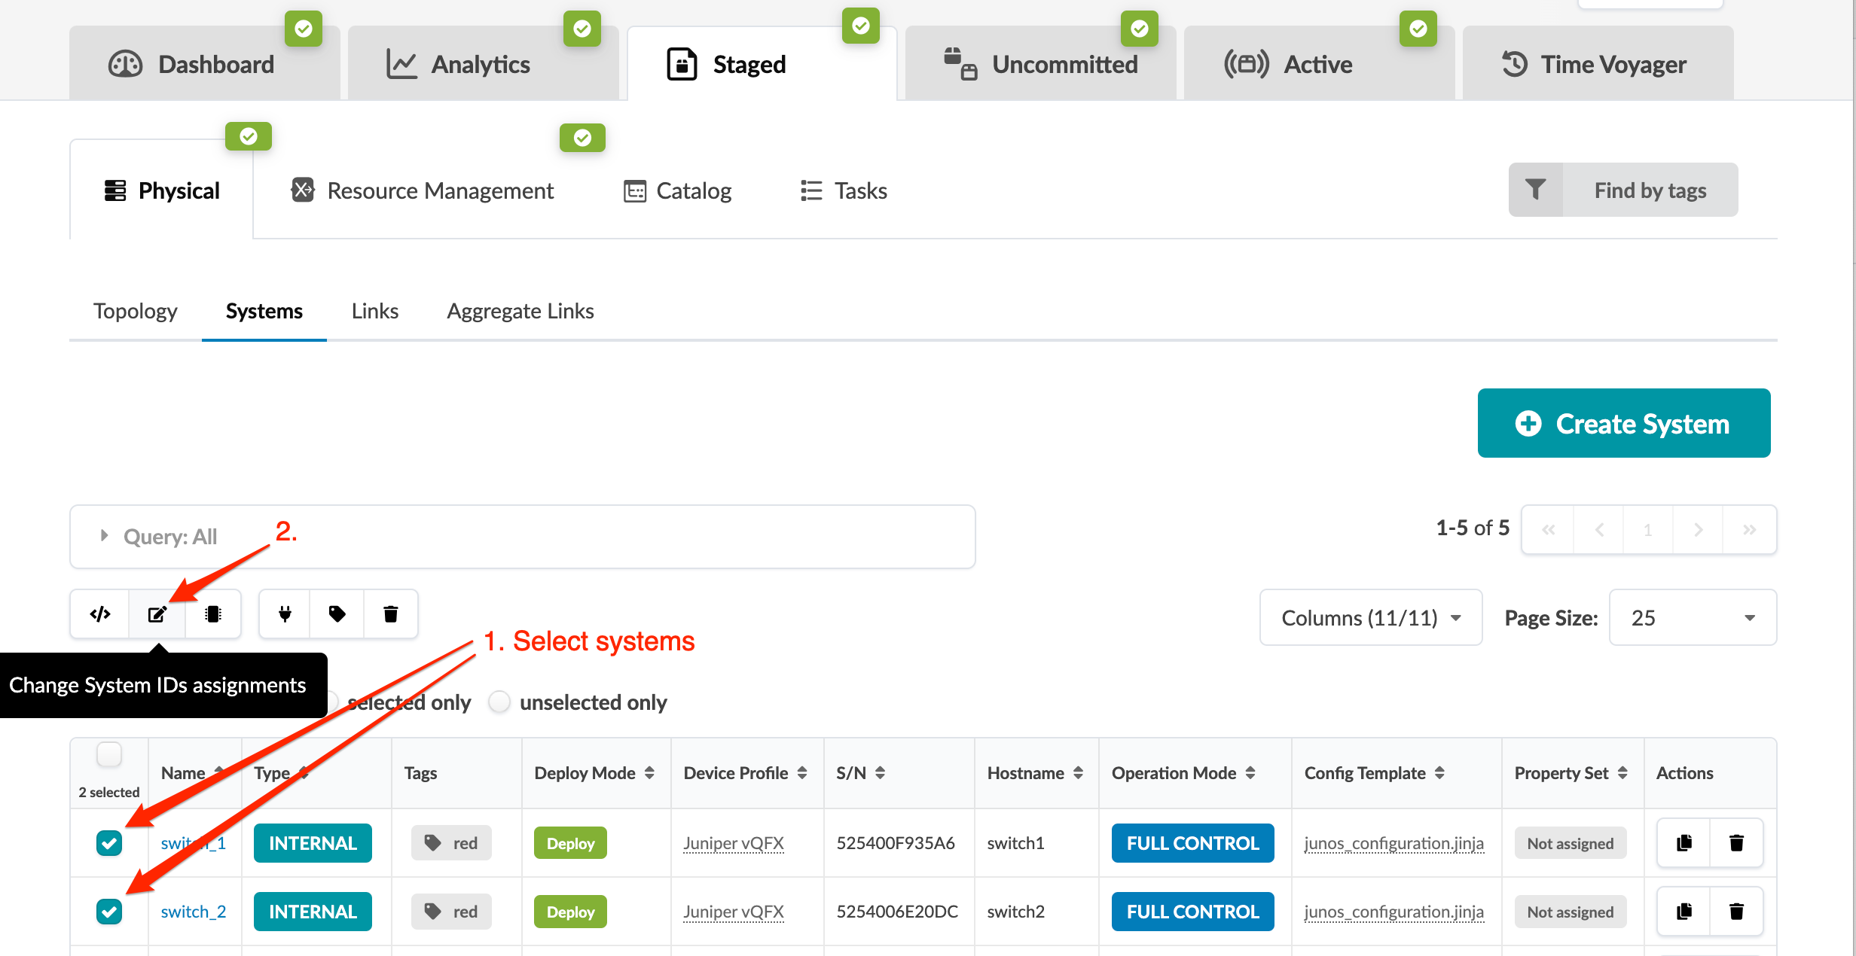Screen dimensions: 1856x956
Task: Open the Page Size dropdown
Action: pyautogui.click(x=1693, y=618)
